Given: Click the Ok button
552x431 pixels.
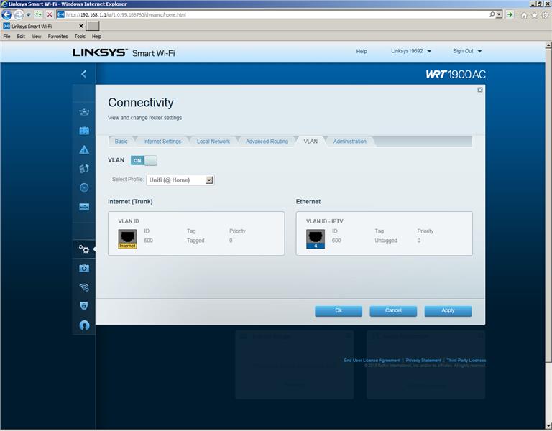Looking at the screenshot, I should 339,310.
